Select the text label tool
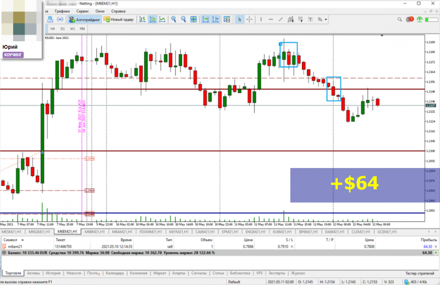 coord(310,19)
